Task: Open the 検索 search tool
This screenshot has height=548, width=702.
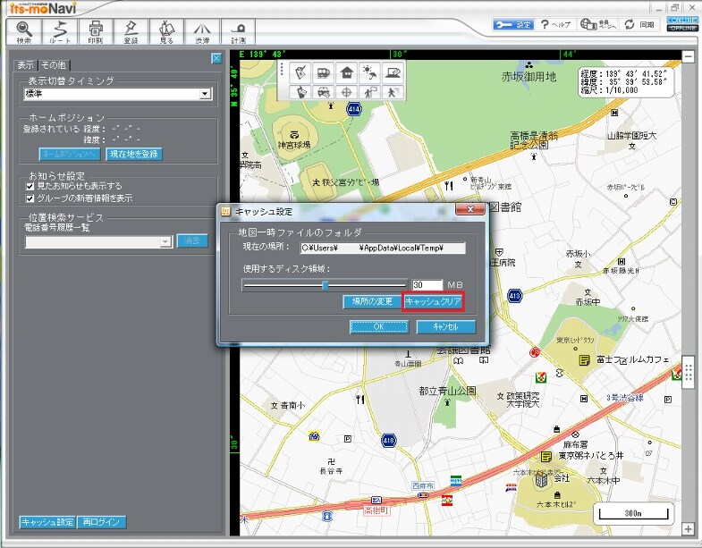Action: point(24,32)
